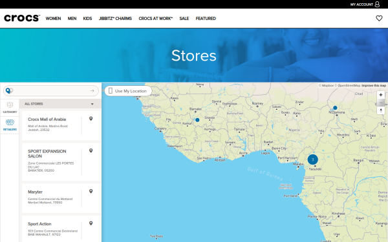Image resolution: width=388 pixels, height=242 pixels.
Task: Reset map compass bearing
Action: [x=381, y=110]
